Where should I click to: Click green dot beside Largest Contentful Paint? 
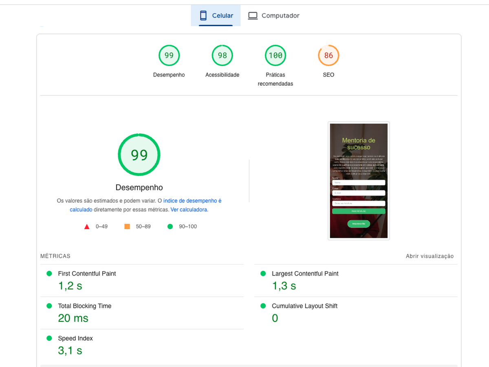263,274
